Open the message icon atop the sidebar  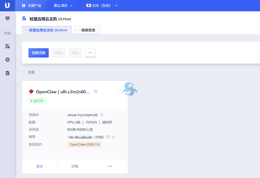(8, 18)
